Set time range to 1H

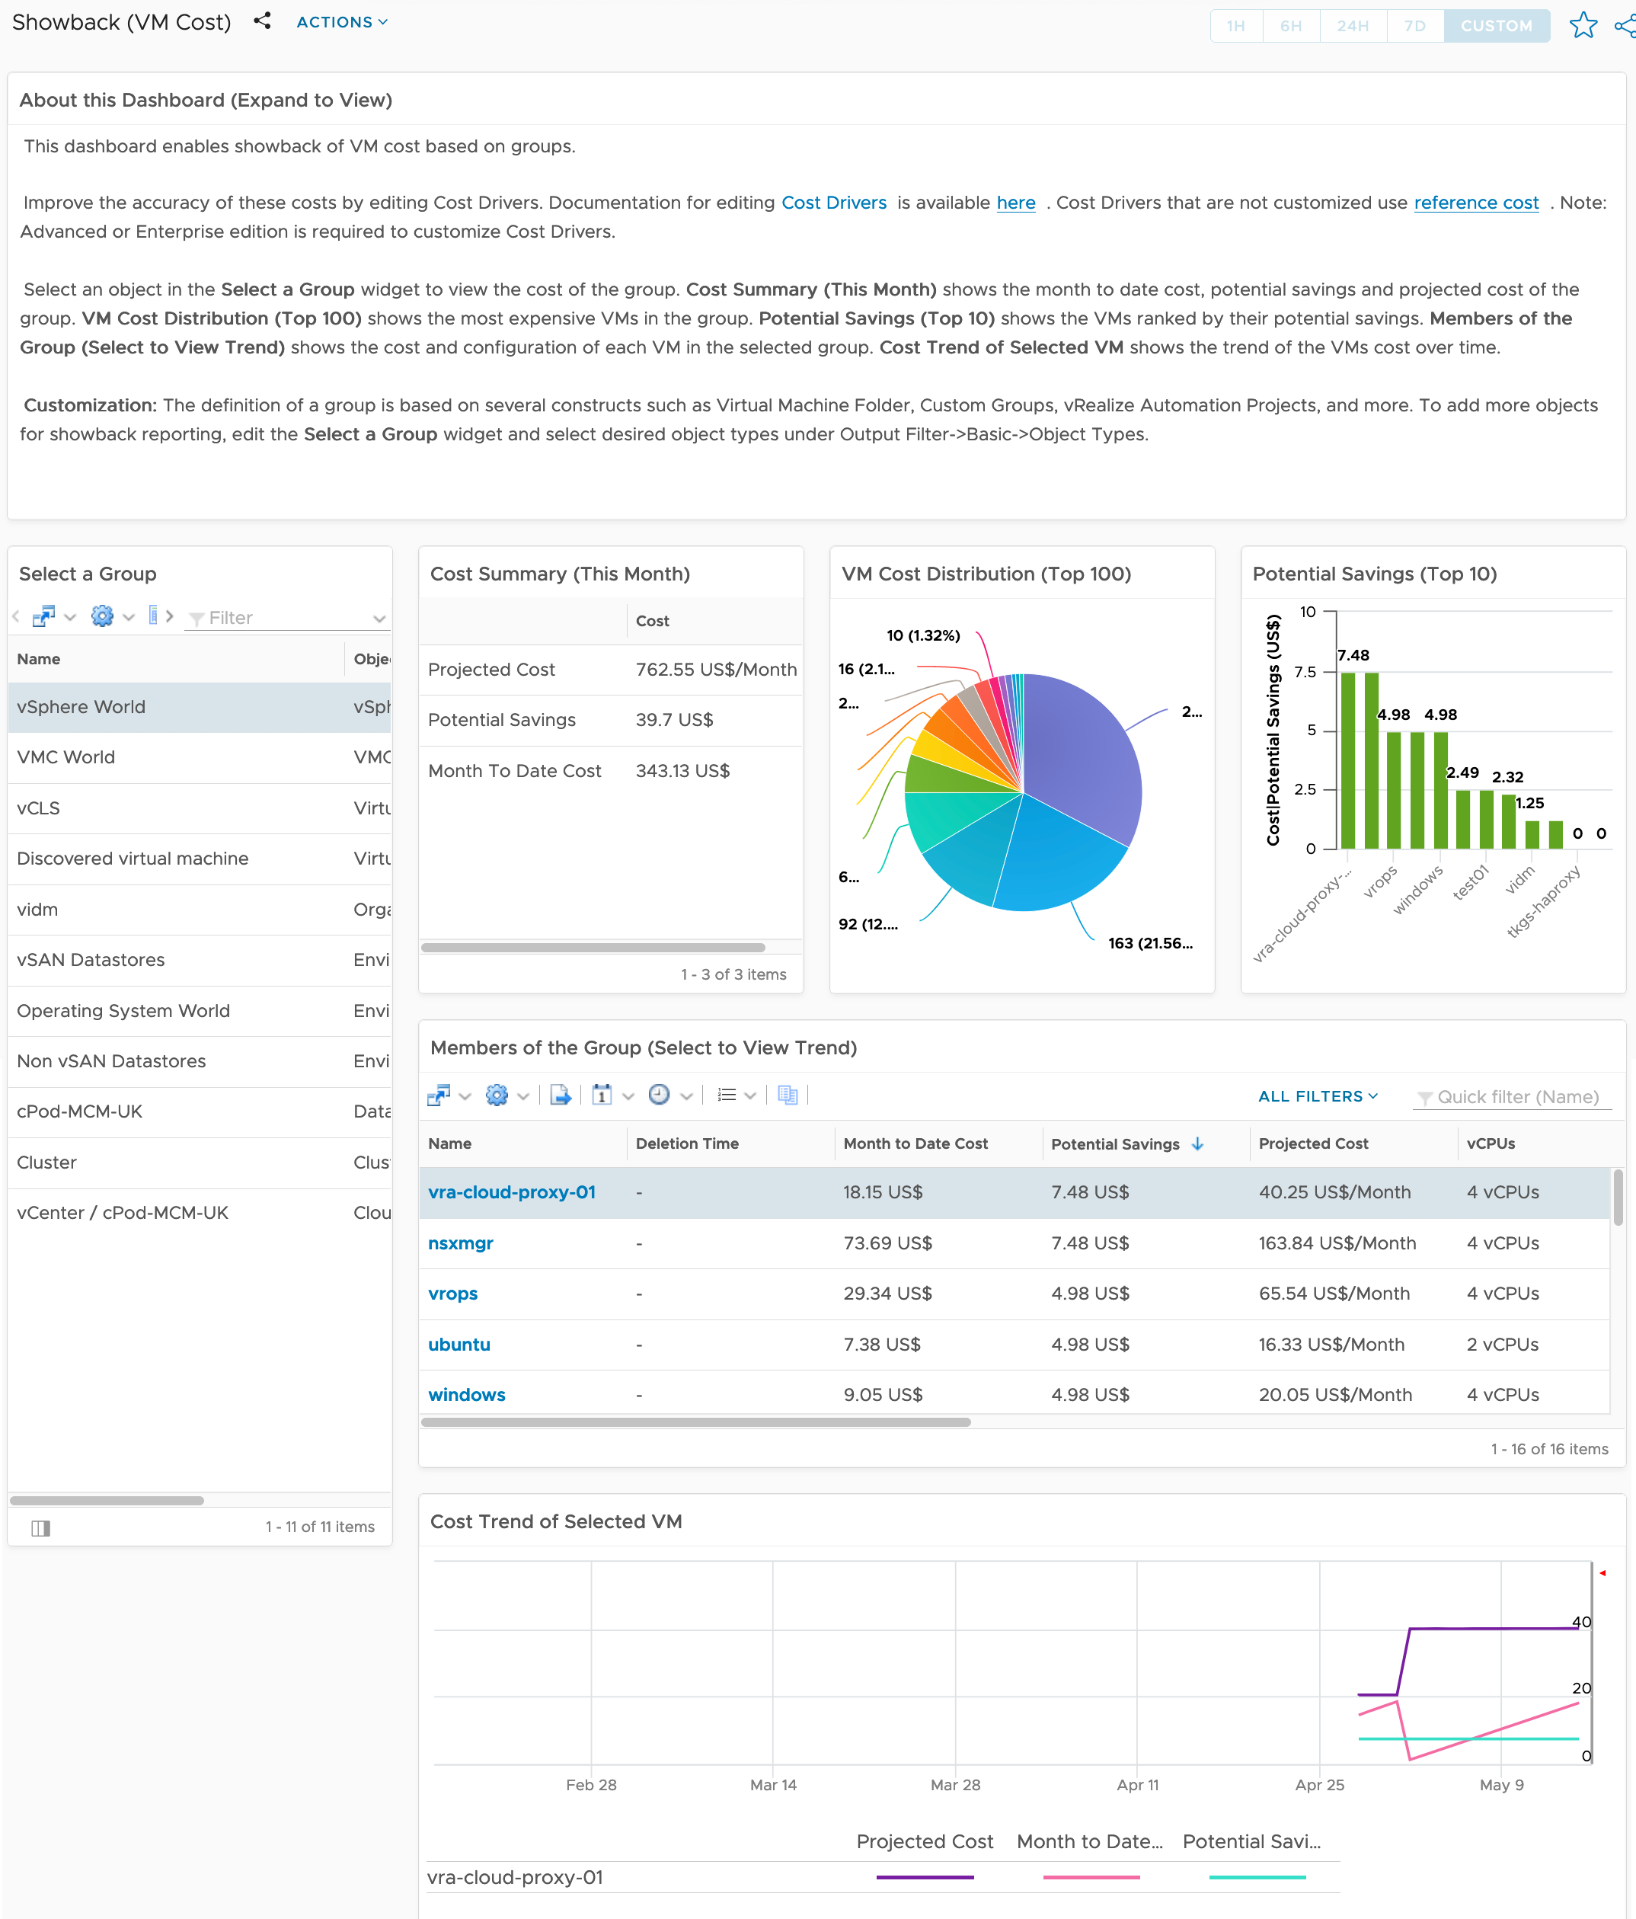(x=1235, y=26)
